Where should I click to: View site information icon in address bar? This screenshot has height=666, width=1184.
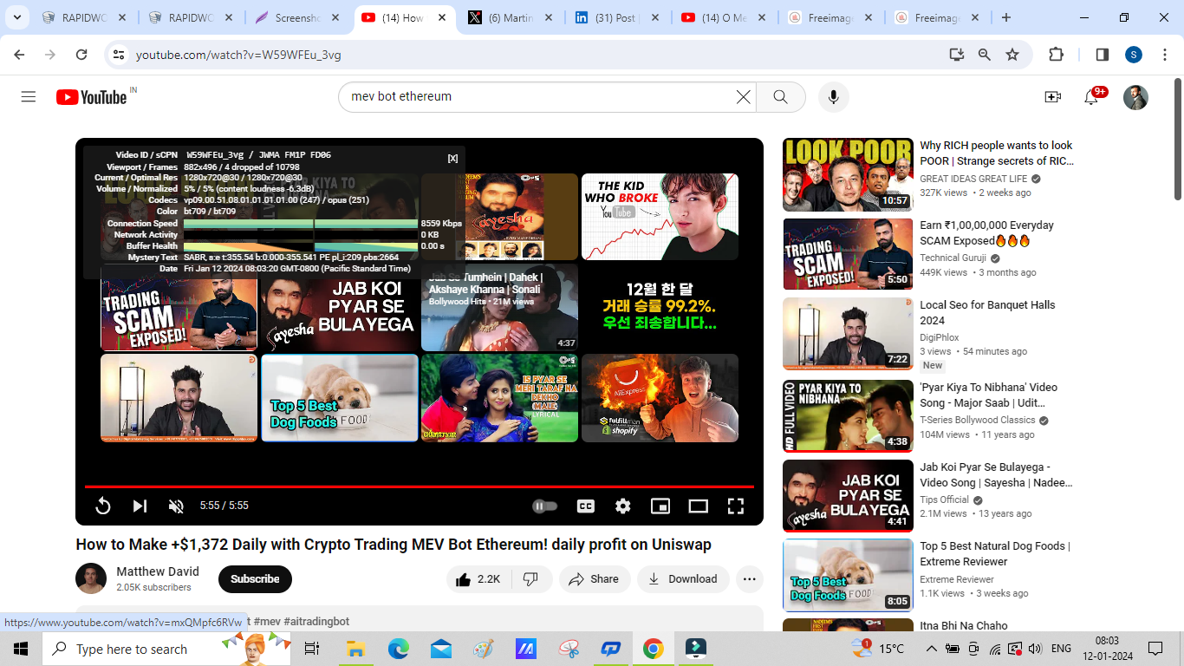pyautogui.click(x=119, y=55)
